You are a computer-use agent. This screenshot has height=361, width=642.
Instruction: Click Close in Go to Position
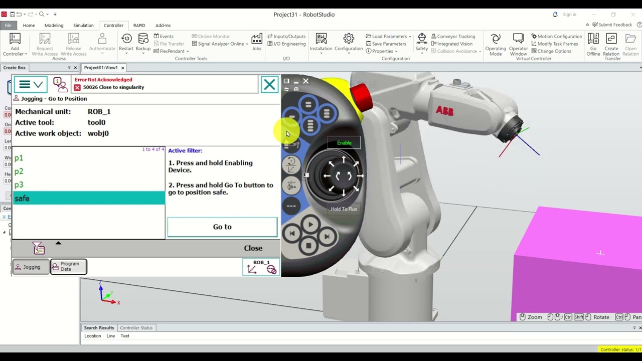click(253, 248)
